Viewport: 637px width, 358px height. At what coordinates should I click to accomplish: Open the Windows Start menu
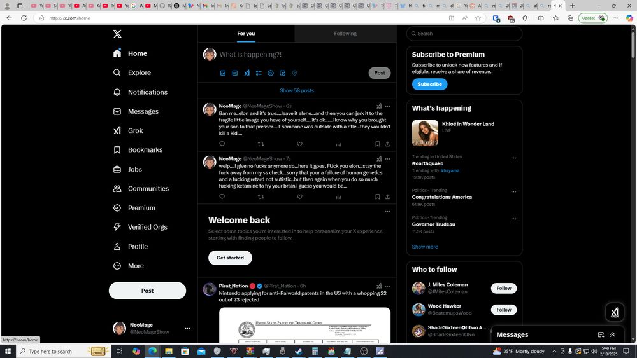pos(7,352)
